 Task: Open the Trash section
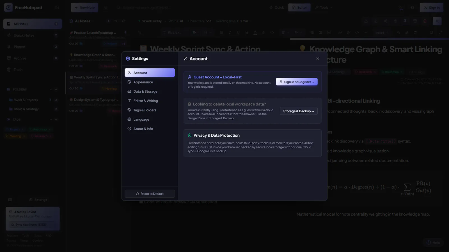click(33, 70)
